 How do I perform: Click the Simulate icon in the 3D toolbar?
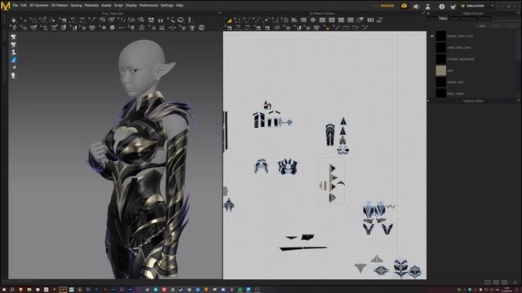[x=14, y=20]
